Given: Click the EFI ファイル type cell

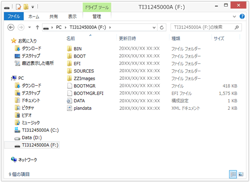Looking at the screenshot, I should [x=181, y=93].
